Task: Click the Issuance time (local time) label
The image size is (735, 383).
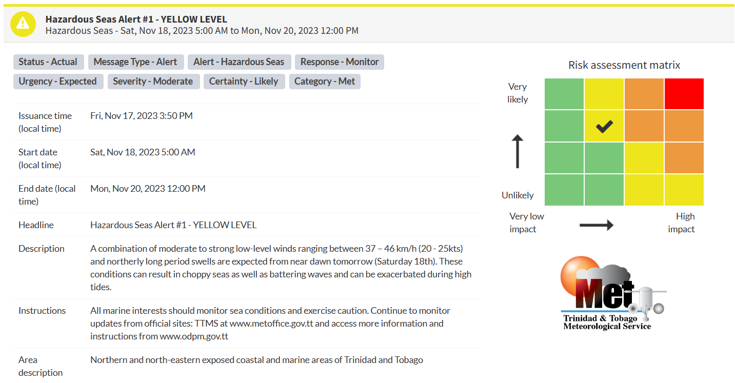Action: click(45, 122)
